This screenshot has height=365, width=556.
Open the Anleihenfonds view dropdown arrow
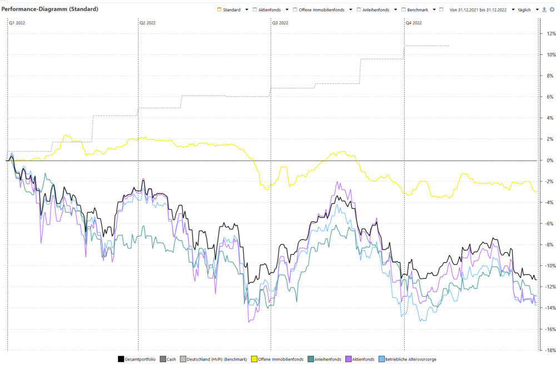point(395,10)
